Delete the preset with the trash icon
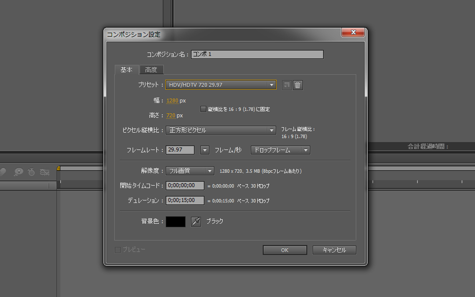 [x=297, y=85]
